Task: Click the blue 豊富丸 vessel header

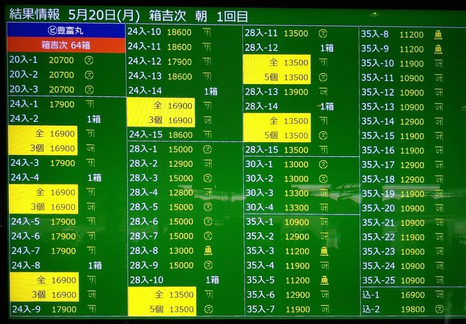Action: coord(66,31)
